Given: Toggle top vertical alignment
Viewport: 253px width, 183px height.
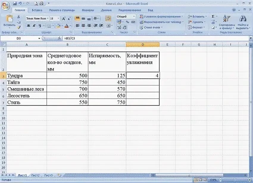Looking at the screenshot, I should [x=78, y=18].
